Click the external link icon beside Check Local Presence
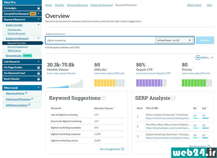 coord(32,99)
